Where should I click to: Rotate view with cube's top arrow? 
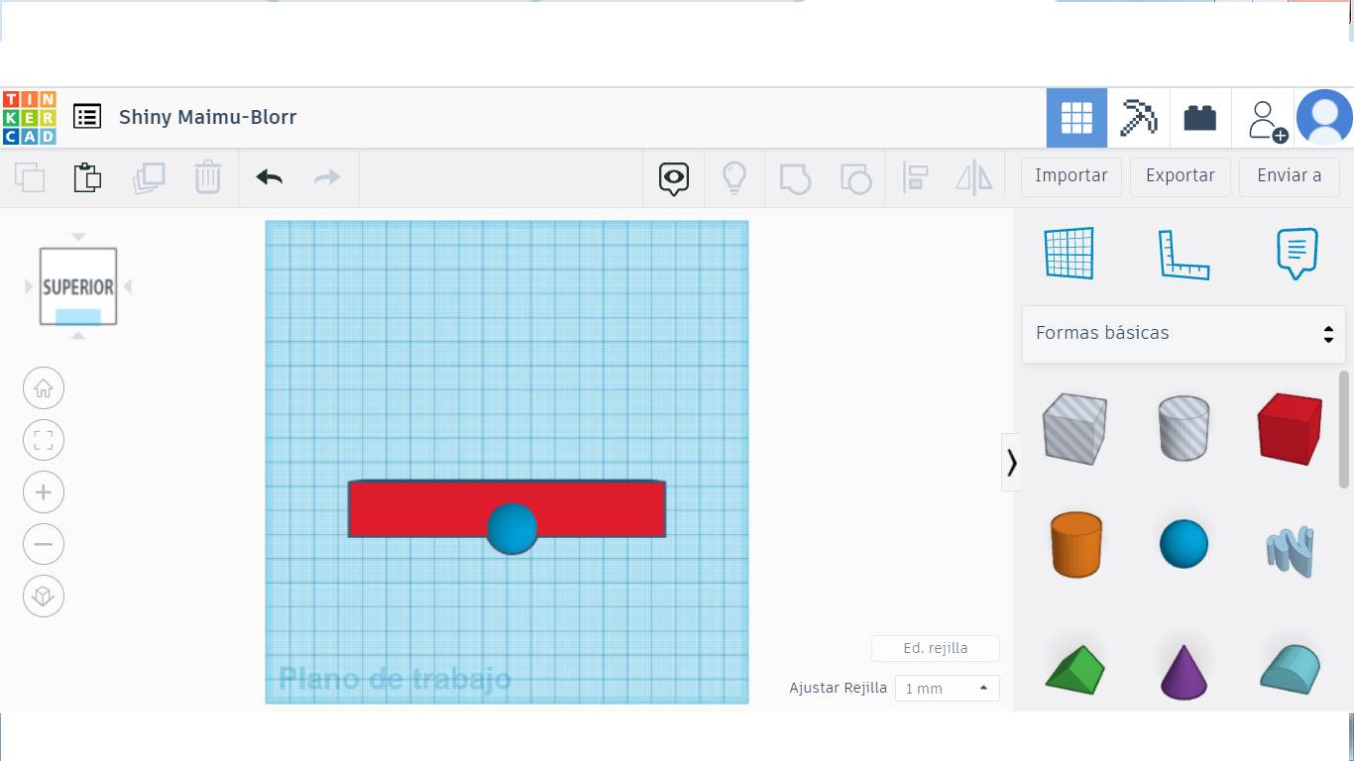[x=78, y=237]
